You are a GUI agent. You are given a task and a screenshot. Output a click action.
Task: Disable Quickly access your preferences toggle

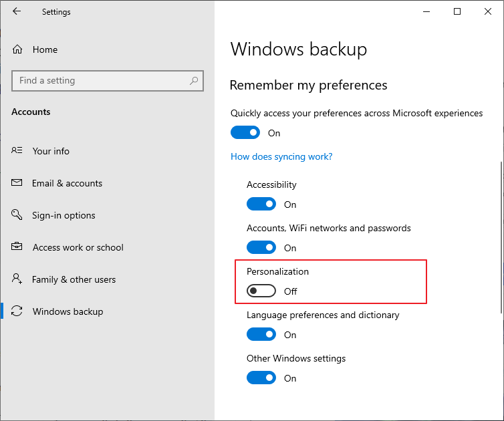(x=245, y=133)
